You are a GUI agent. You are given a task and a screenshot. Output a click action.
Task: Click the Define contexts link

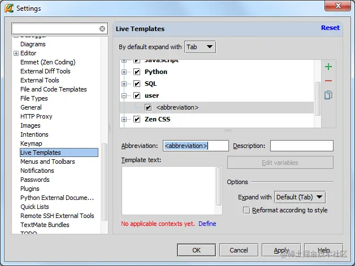point(207,224)
